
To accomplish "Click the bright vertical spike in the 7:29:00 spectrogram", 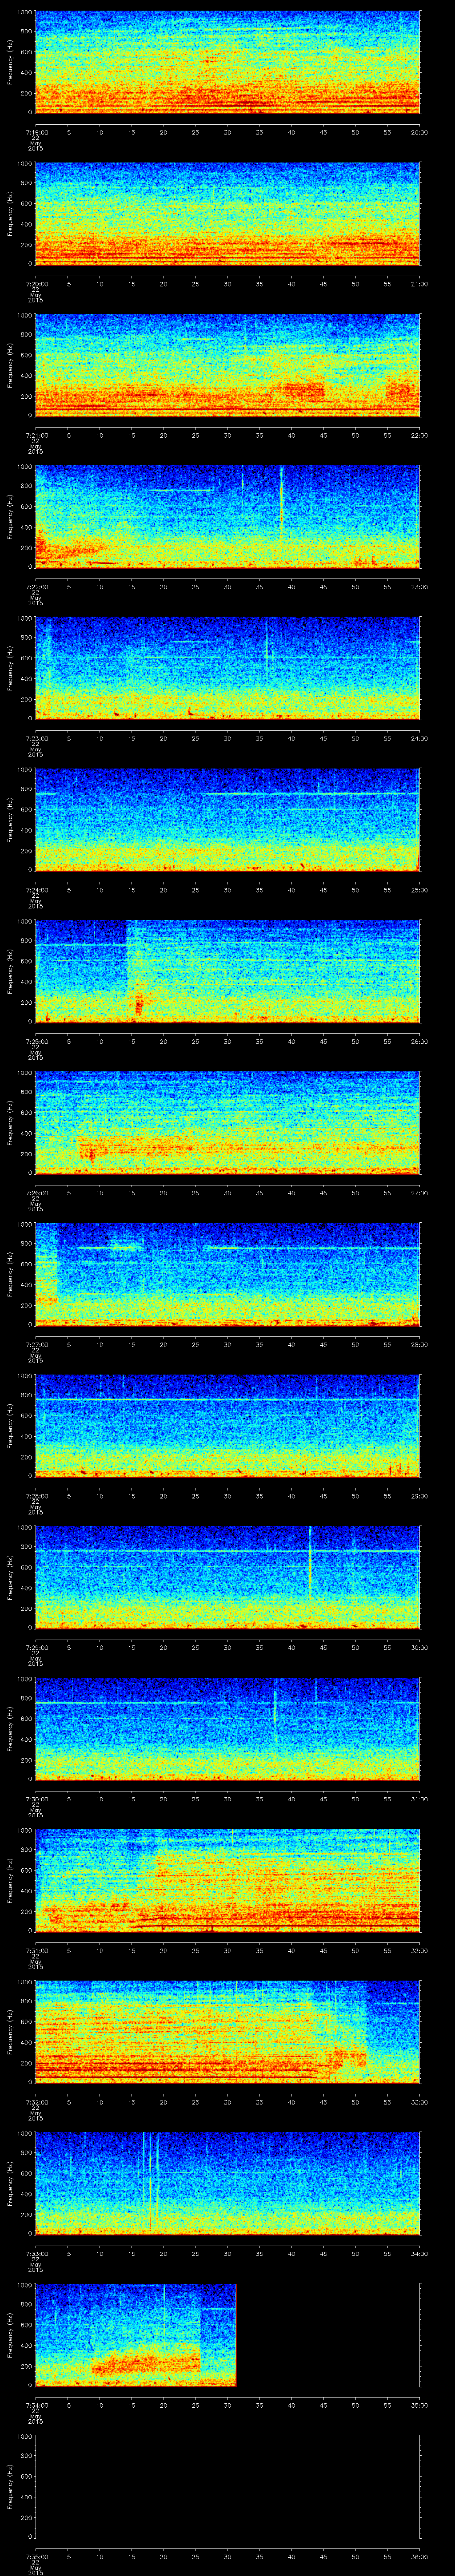I will point(311,1562).
